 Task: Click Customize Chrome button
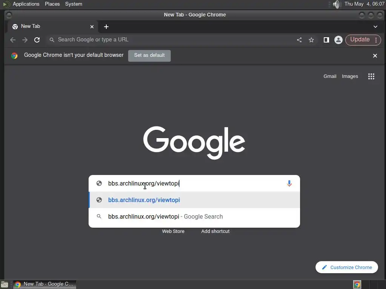(x=347, y=267)
